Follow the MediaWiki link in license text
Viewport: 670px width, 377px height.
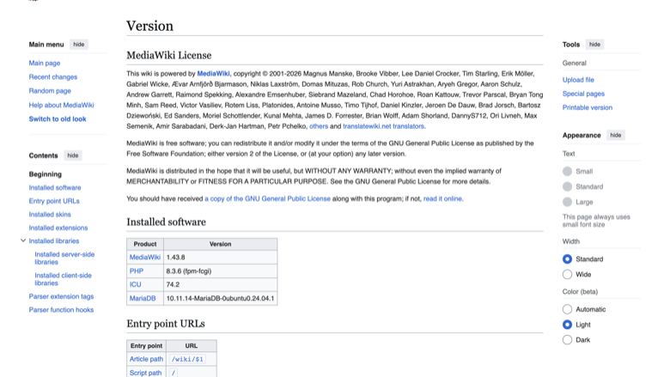pyautogui.click(x=213, y=74)
